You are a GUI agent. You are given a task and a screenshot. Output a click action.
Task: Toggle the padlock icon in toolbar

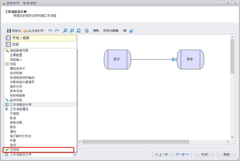131,31
